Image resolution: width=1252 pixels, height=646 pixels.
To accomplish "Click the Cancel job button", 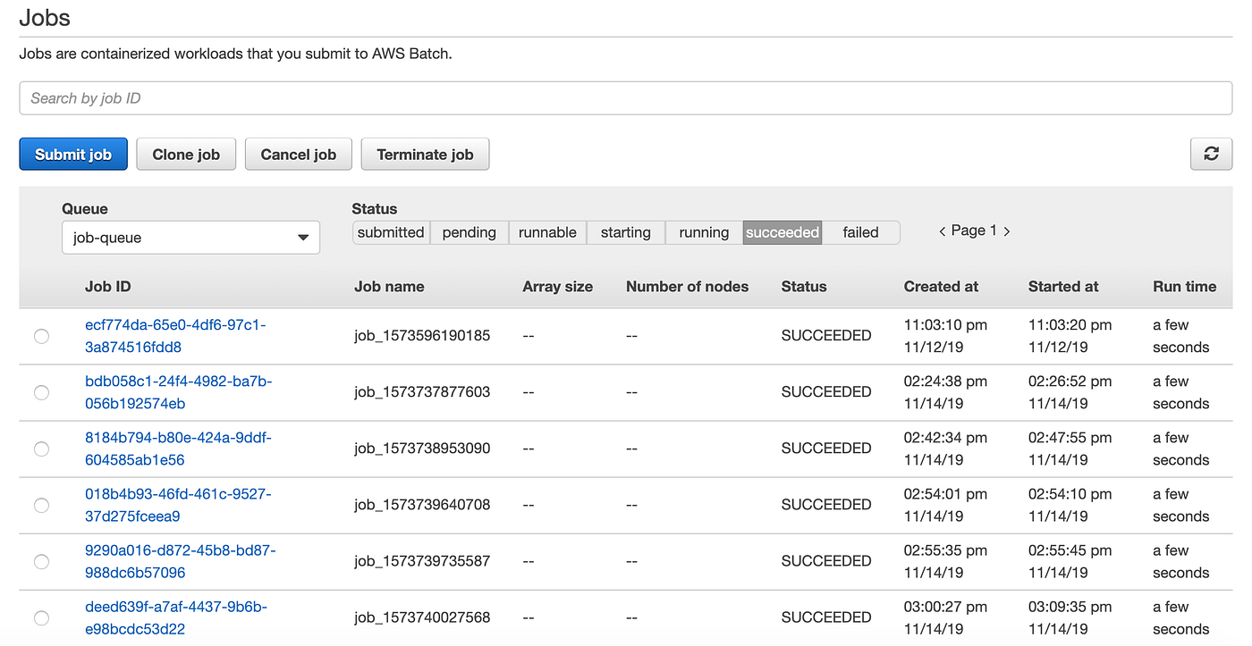I will [x=298, y=154].
